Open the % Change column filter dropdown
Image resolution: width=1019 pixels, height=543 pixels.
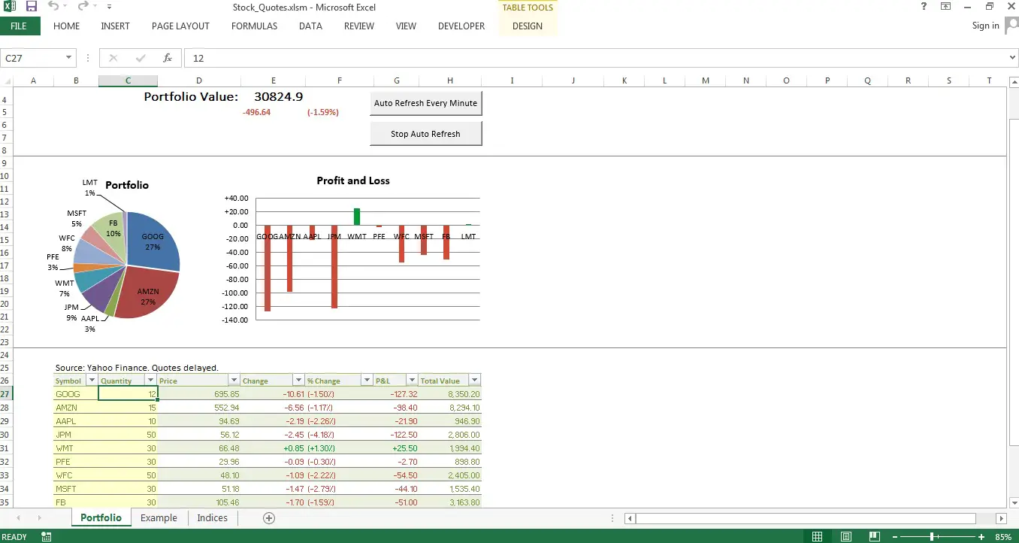[367, 381]
